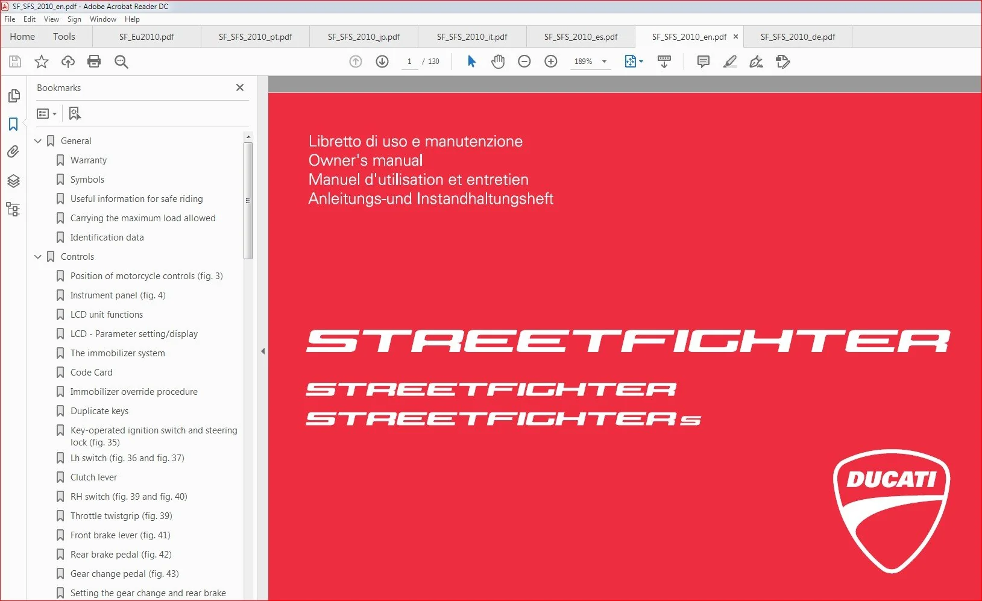Screen dimensions: 982x601
Task: Add a sticky note comment
Action: (x=703, y=61)
